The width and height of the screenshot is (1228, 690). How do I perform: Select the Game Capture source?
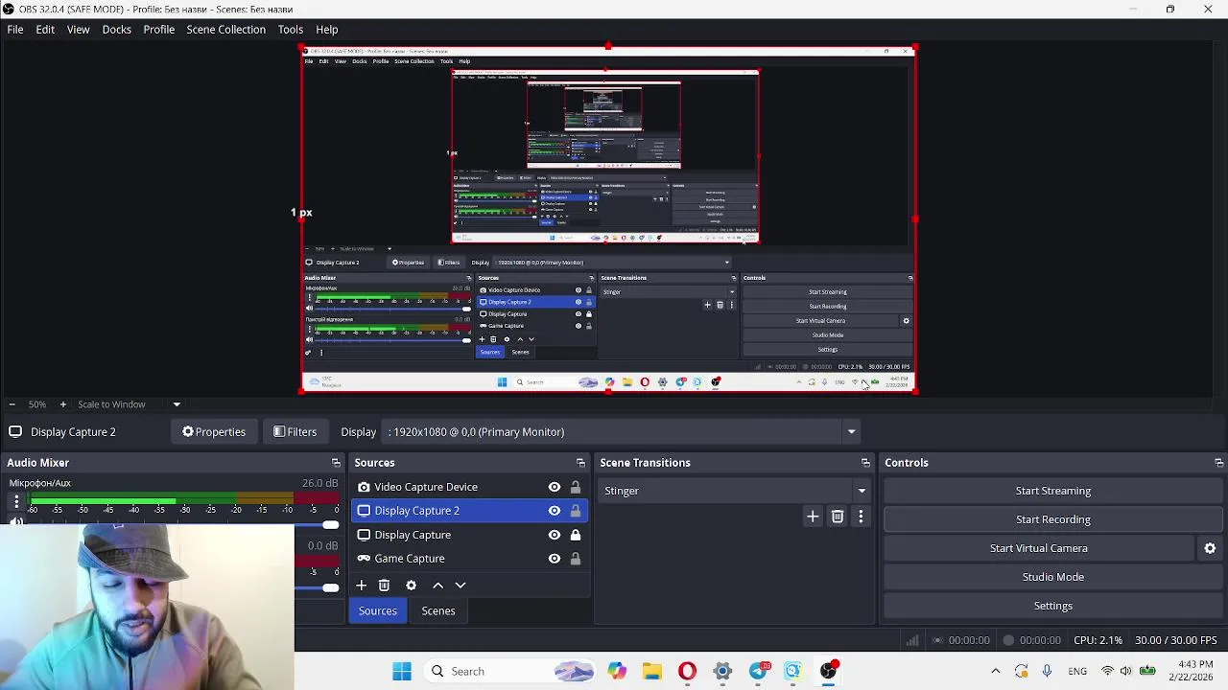(410, 559)
